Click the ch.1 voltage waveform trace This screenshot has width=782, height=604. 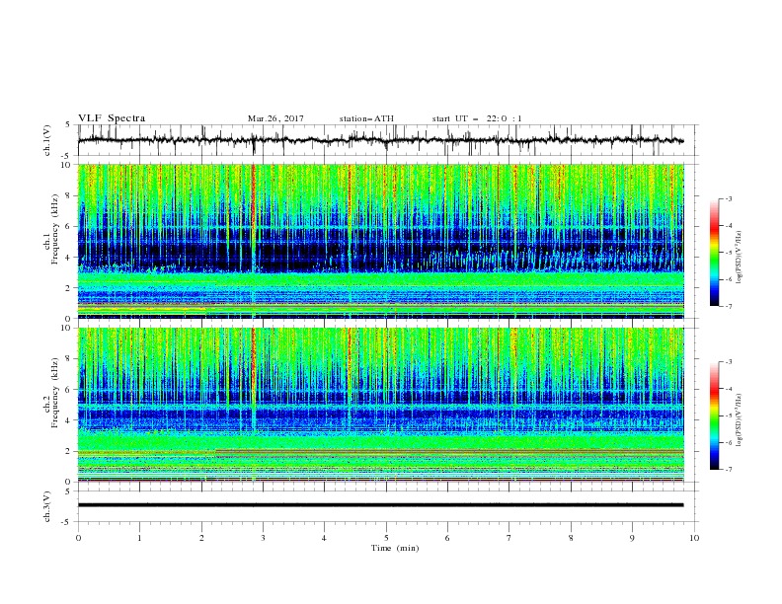point(381,140)
